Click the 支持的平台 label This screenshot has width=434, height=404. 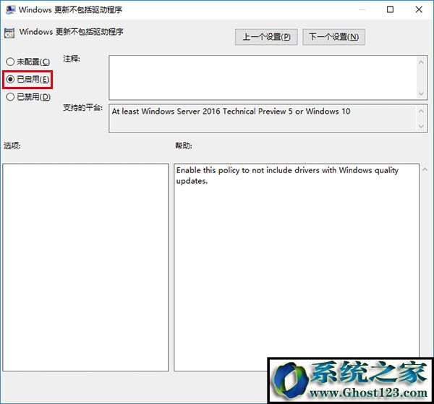pyautogui.click(x=82, y=107)
